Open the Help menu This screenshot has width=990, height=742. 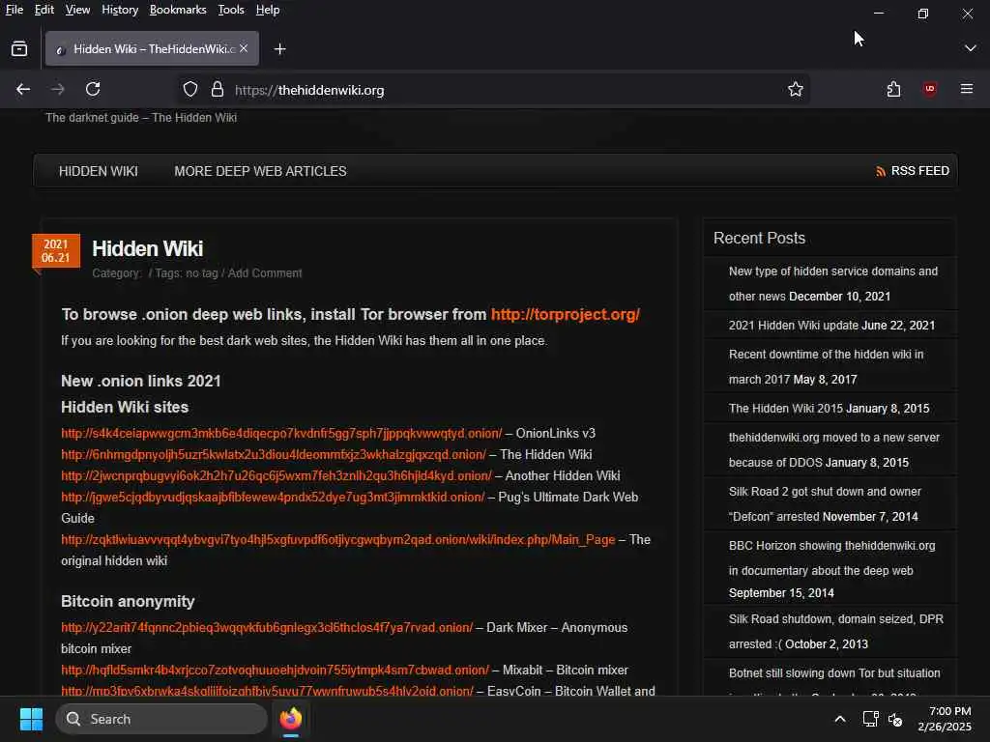(x=268, y=10)
